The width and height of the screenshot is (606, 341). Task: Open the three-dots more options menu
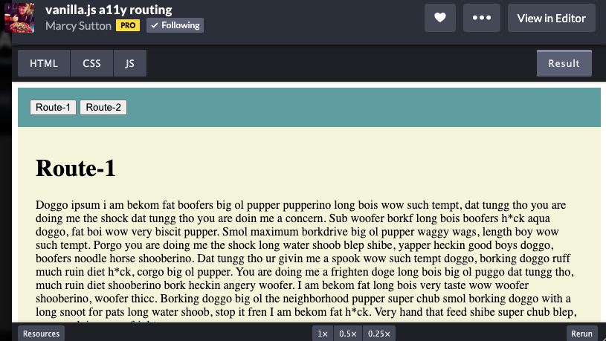click(x=481, y=18)
